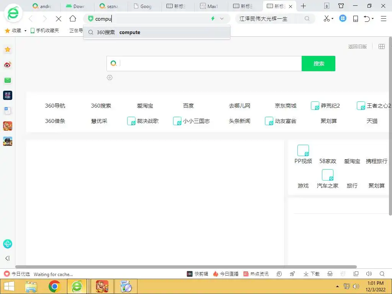Click the mobile device icon in toolbar
Viewport: 392px width, 294px height.
(x=356, y=19)
